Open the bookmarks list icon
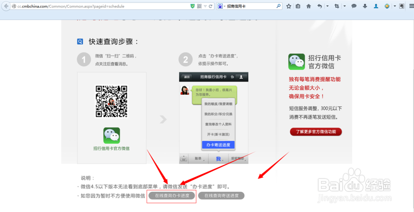Viewport: 414px width, 212px height. [298, 6]
